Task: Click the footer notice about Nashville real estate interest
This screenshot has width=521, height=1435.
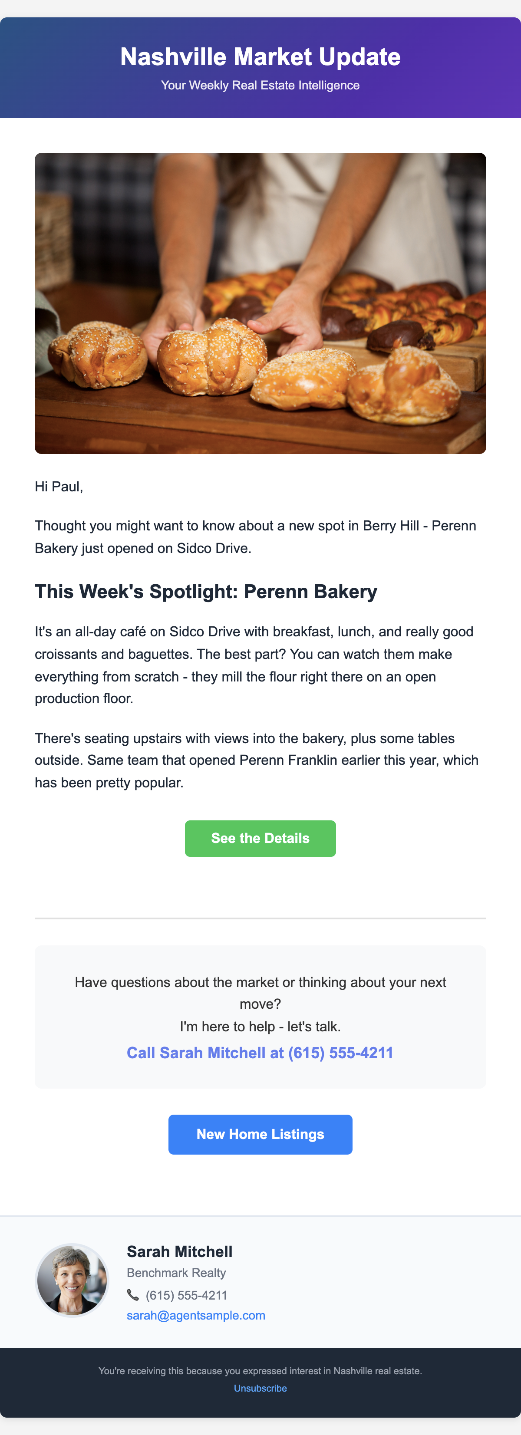Action: coord(260,1371)
